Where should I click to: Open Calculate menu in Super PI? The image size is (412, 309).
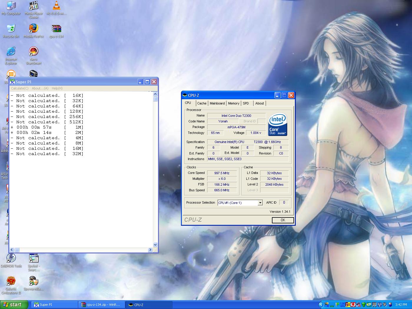click(x=19, y=88)
